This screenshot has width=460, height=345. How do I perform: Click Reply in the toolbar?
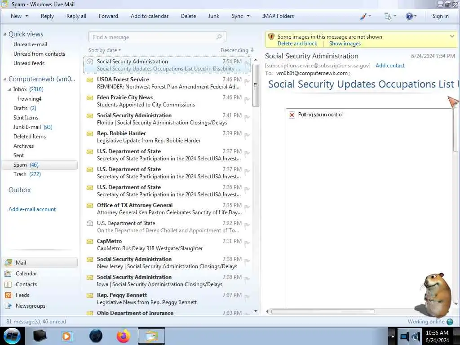click(47, 16)
